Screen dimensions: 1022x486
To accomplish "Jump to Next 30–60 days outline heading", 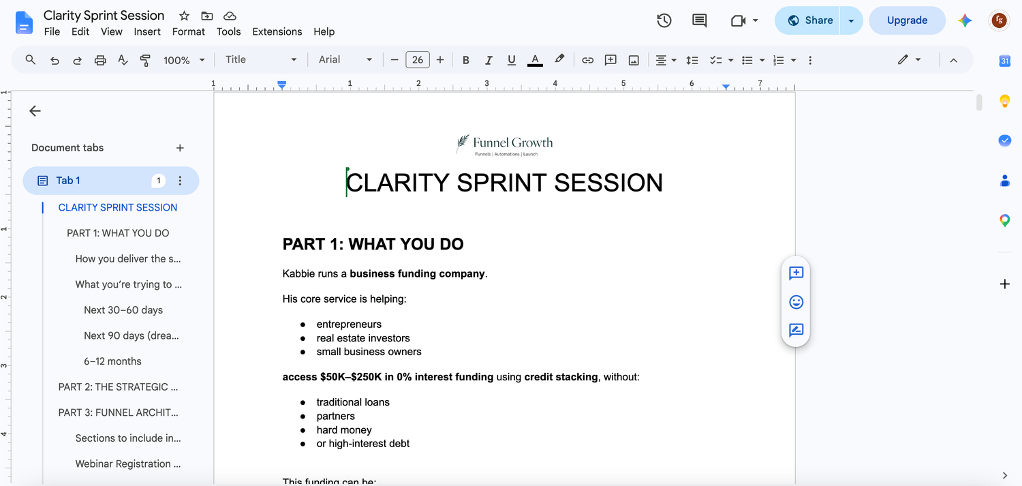I will (123, 310).
